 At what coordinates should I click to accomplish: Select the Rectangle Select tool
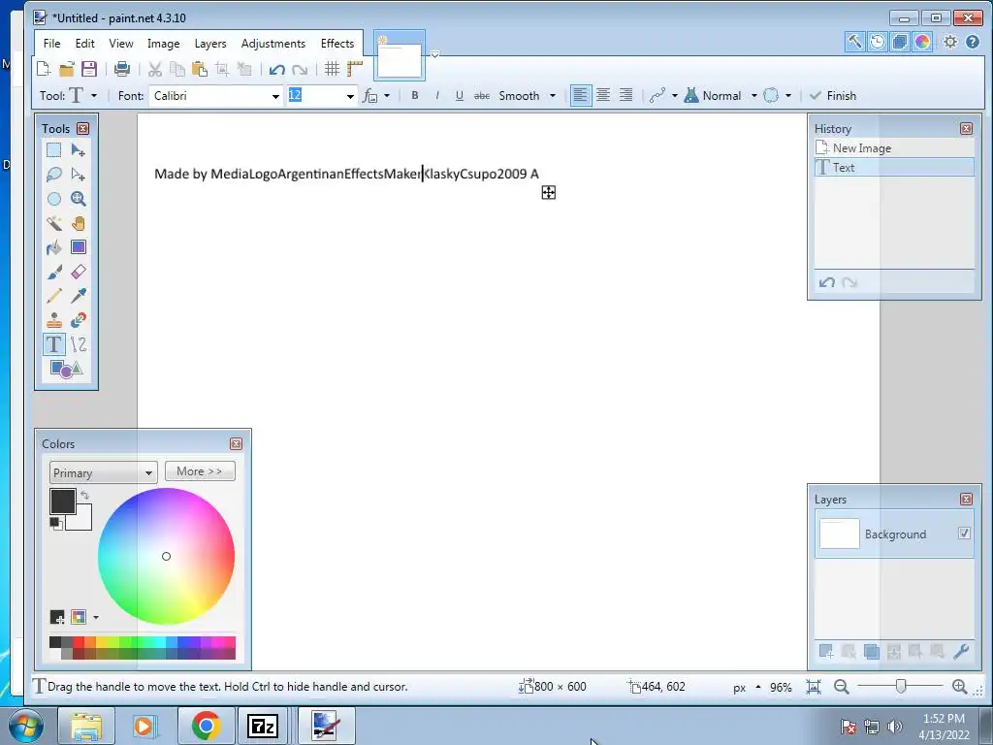(54, 150)
